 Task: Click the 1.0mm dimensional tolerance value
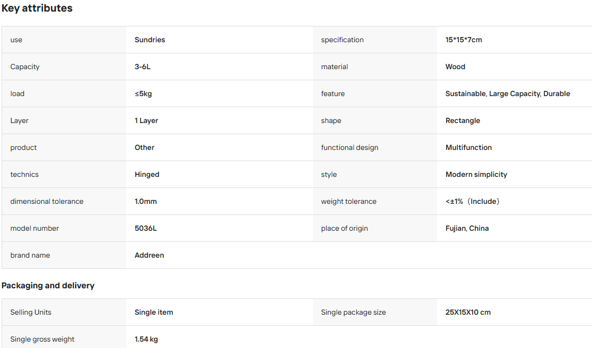146,201
